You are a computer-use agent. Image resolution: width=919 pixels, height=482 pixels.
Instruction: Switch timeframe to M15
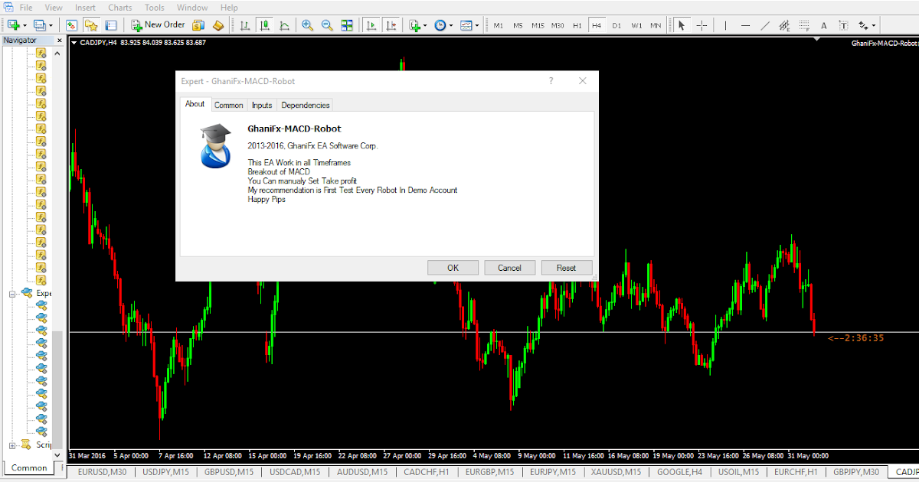538,25
